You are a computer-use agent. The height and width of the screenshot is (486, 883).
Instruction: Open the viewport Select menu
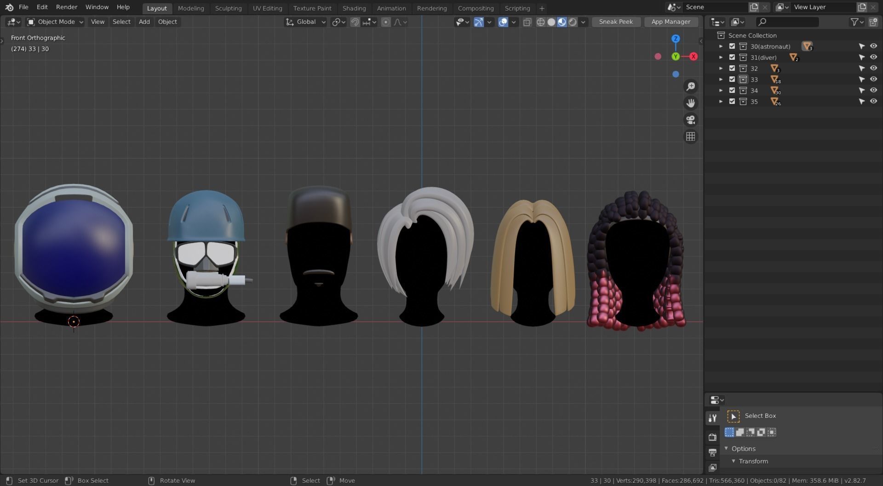(121, 22)
